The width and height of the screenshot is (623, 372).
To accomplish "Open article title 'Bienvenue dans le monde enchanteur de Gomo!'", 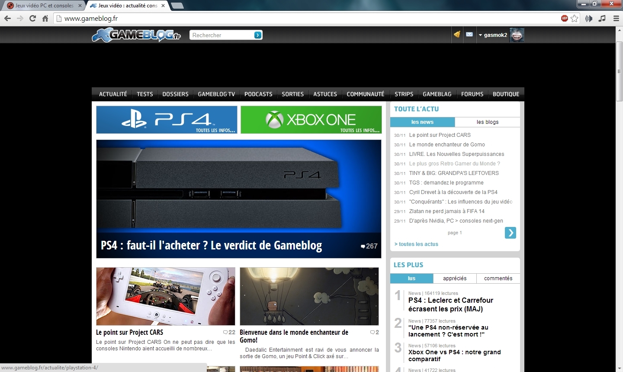I will pyautogui.click(x=294, y=336).
